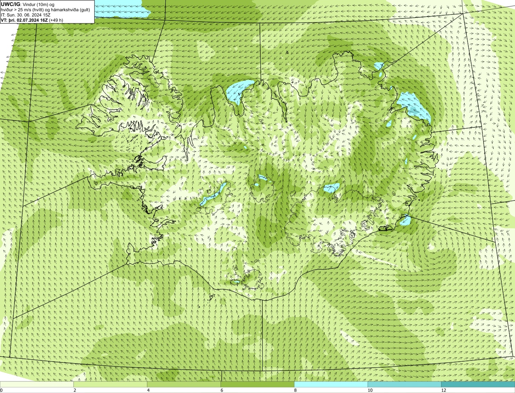Viewport: 515px width, 393px height.
Task: Click the 2–4 m/s light green legend swatch
Action: (110, 384)
